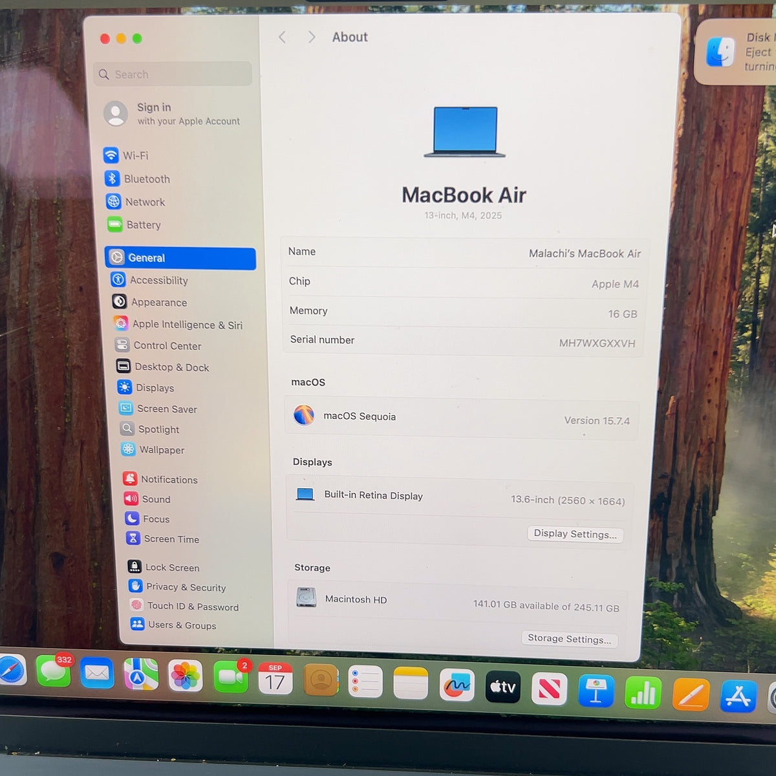Viewport: 776px width, 776px height.
Task: Click the serial number MH7WXGXXVH
Action: (597, 343)
